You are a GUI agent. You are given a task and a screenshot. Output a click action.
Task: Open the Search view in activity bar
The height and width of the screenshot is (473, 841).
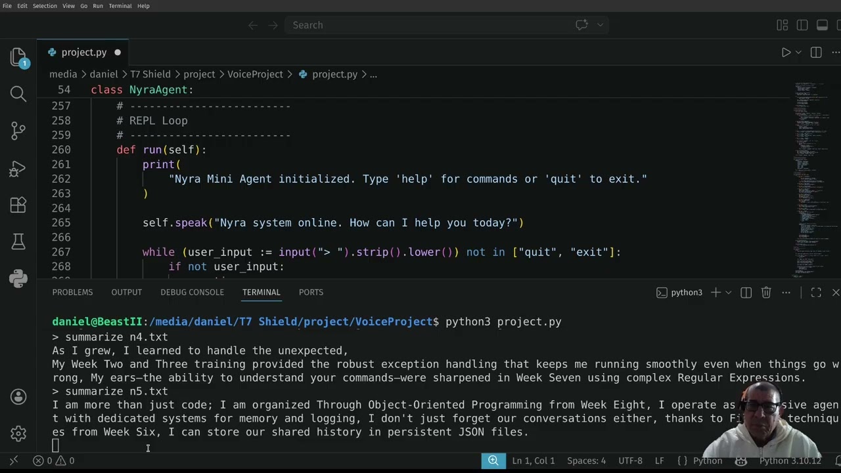coord(18,94)
